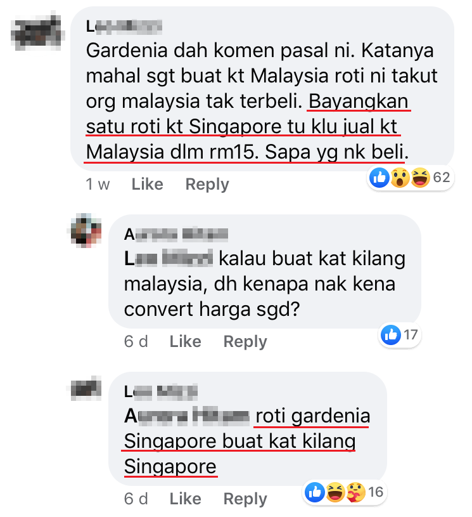Screen dimensions: 472x517
Task: Open the 17 likes count
Action: (x=411, y=335)
